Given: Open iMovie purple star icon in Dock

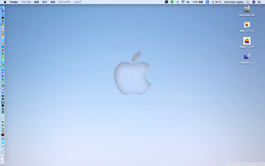Looking at the screenshot, I should tap(3, 93).
